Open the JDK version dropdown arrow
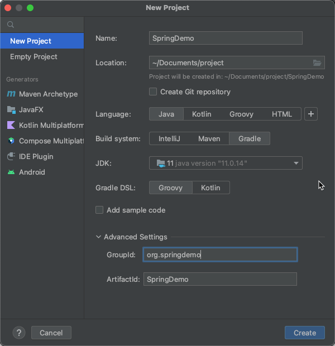335x346 pixels. pyautogui.click(x=296, y=164)
